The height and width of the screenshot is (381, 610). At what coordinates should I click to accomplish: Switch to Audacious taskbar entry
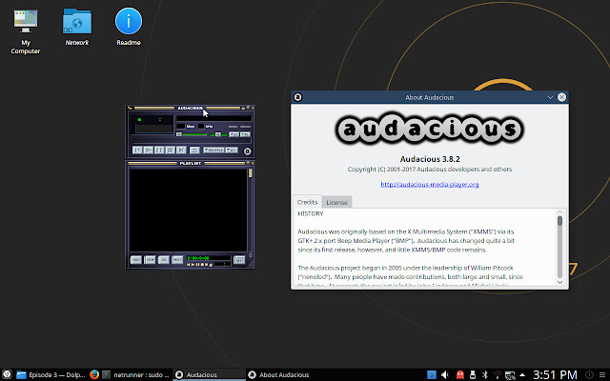click(209, 374)
